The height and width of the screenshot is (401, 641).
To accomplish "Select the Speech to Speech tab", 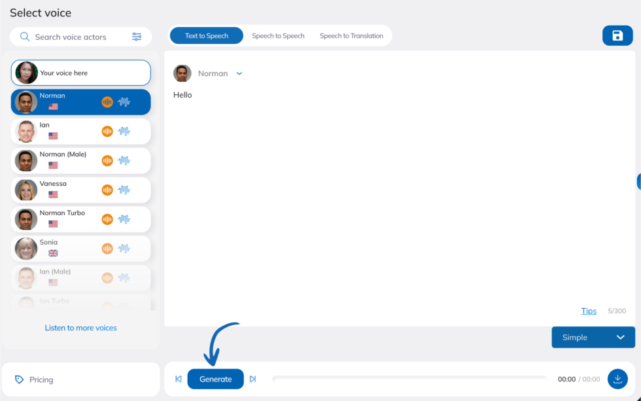I will coord(278,35).
